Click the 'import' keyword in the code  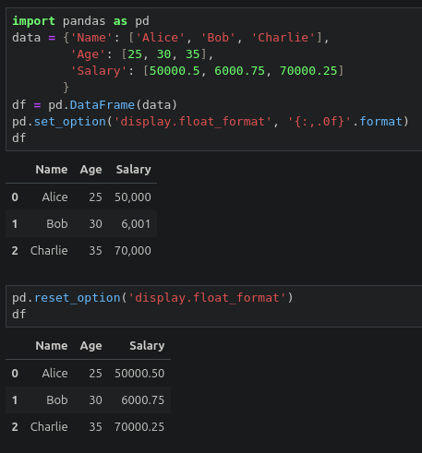click(x=33, y=21)
